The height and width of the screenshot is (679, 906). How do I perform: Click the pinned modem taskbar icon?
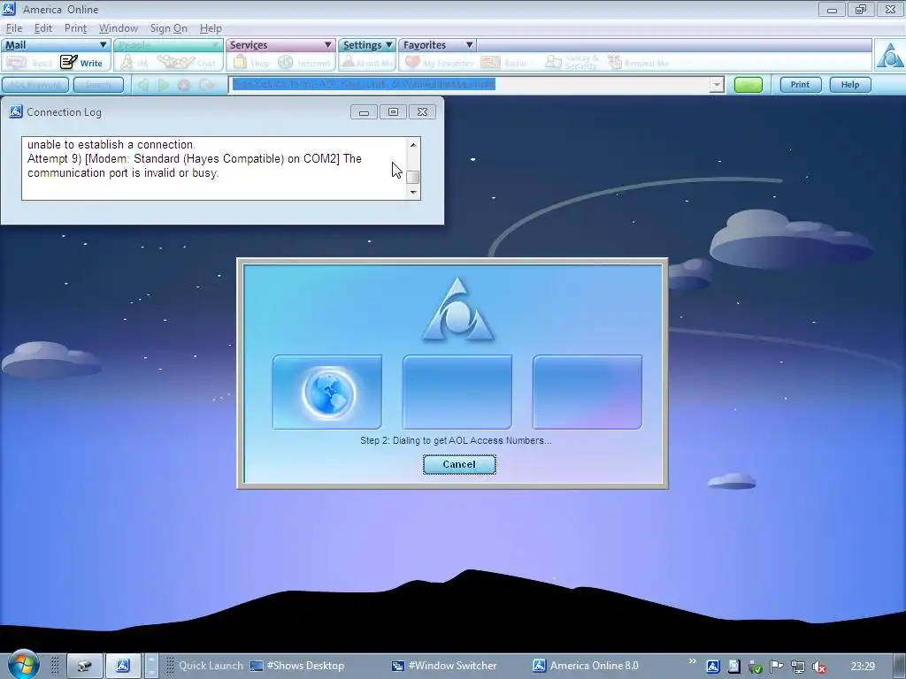click(84, 666)
